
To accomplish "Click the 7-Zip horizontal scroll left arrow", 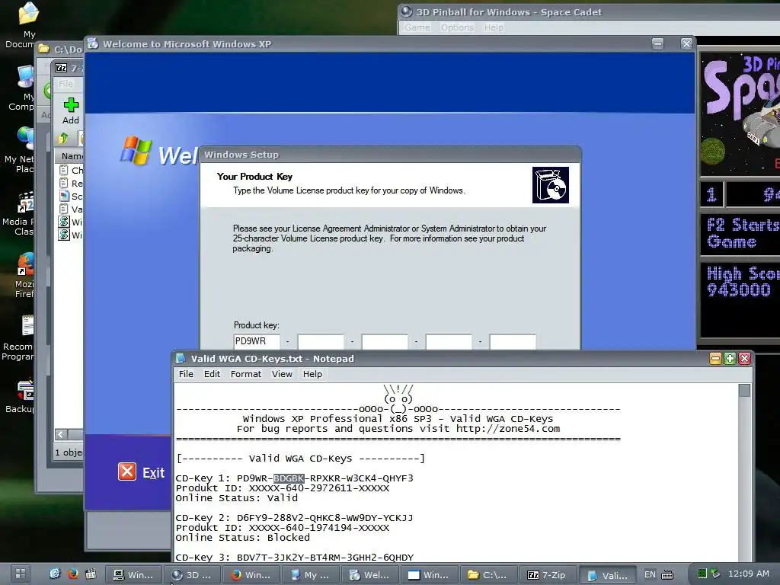I will coord(61,434).
